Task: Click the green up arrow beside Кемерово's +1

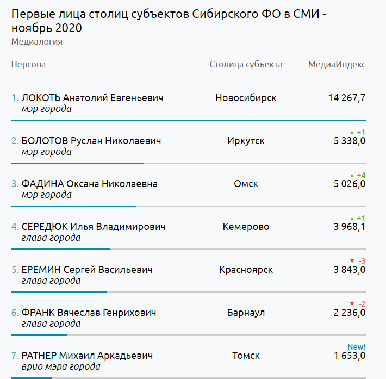Action: (352, 218)
